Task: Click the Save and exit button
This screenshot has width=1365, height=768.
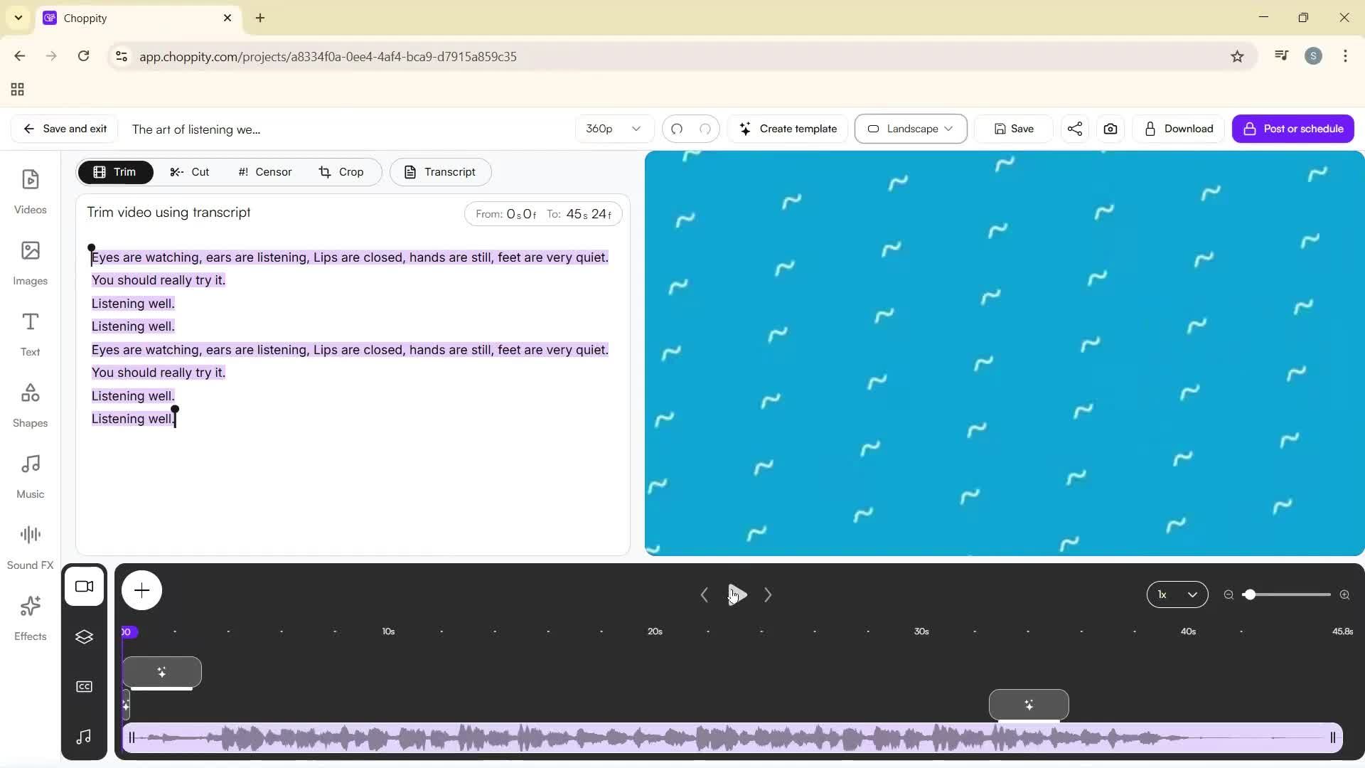Action: click(64, 129)
